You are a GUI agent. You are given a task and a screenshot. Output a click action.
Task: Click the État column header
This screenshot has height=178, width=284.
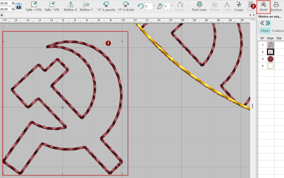coord(279,38)
